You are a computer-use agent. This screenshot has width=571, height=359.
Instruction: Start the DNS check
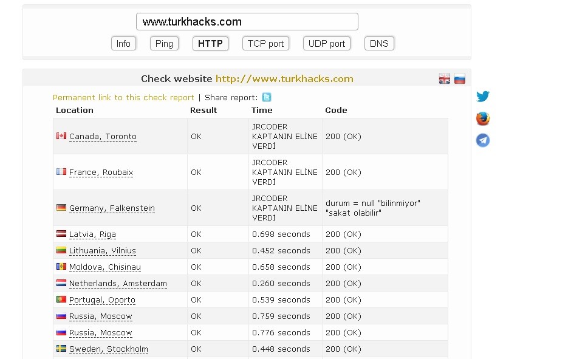pos(379,44)
